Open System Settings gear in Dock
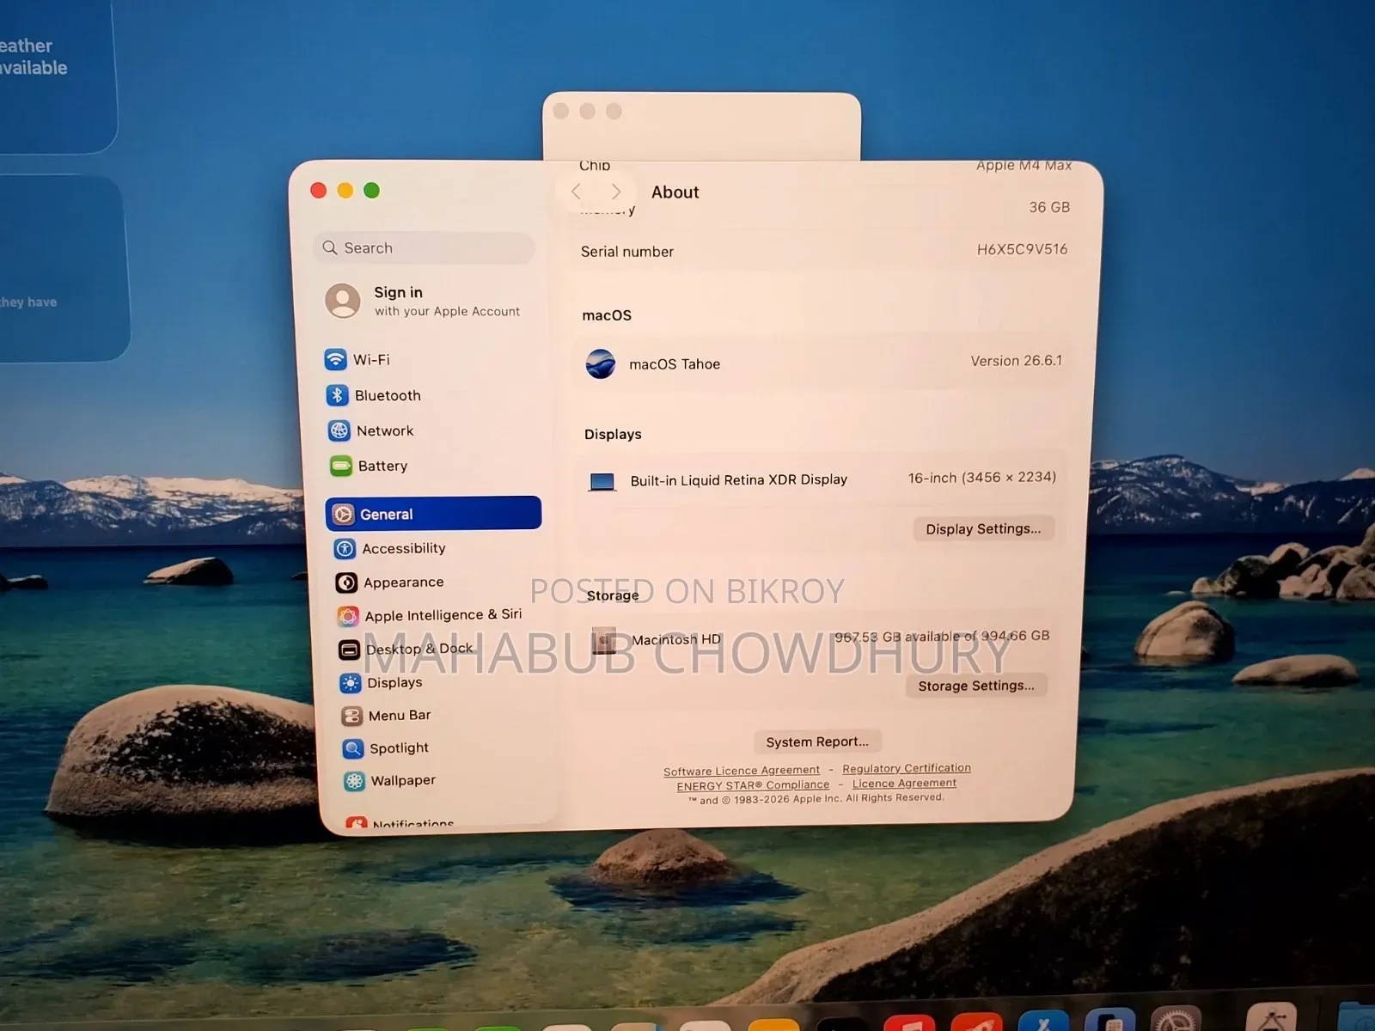The width and height of the screenshot is (1375, 1031). (1176, 1019)
